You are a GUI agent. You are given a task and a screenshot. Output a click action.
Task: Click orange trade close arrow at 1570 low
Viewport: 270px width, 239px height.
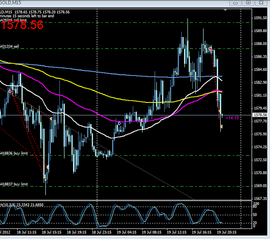44,177
